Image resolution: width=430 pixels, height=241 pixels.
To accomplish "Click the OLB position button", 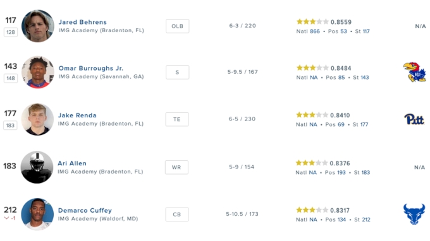I will click(x=178, y=26).
